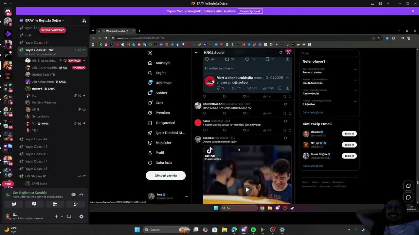Open Discord help question mark icon

(380, 4)
